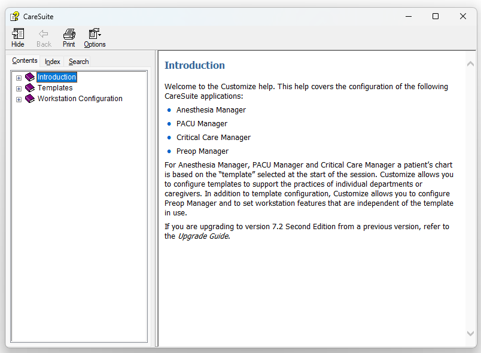This screenshot has height=353, width=481.
Task: Expand the Introduction tree node
Action: pyautogui.click(x=19, y=78)
